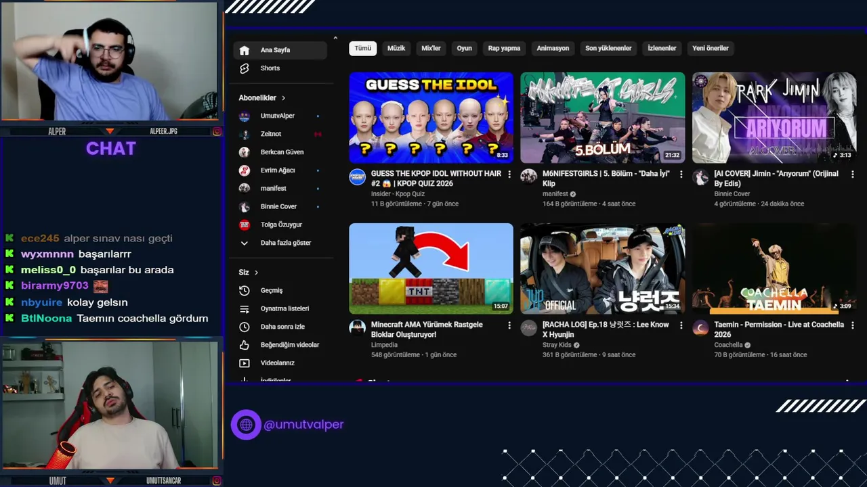Screen dimensions: 867x487
Task: Select the Rap yapma filter chip
Action: click(504, 48)
